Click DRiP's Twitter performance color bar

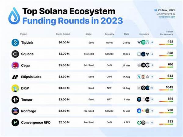pyautogui.click(x=167, y=90)
